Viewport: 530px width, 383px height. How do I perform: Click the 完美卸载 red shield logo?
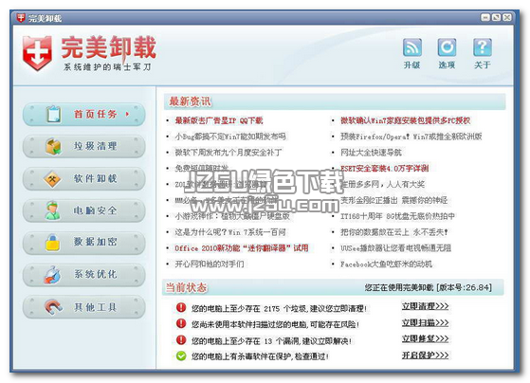coord(37,53)
